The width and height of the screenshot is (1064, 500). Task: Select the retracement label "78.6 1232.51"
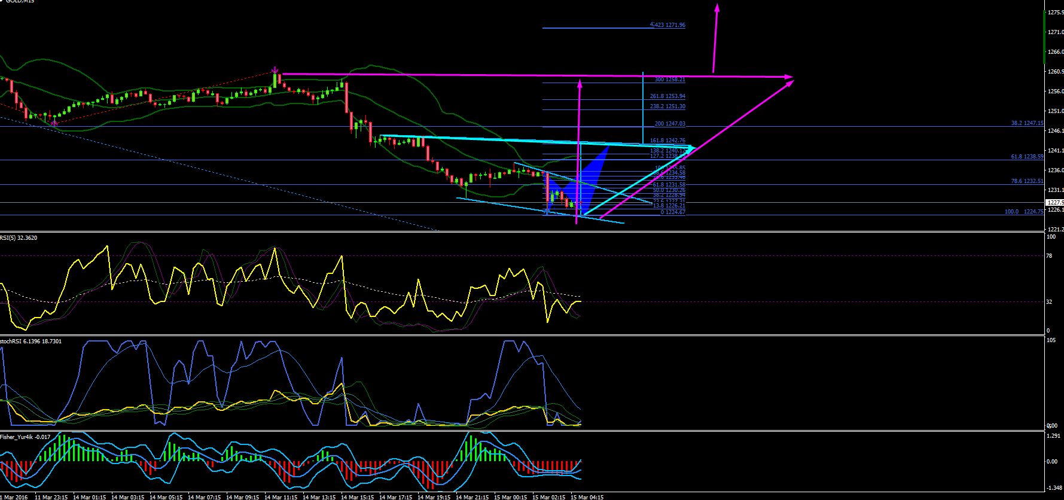pyautogui.click(x=1027, y=181)
